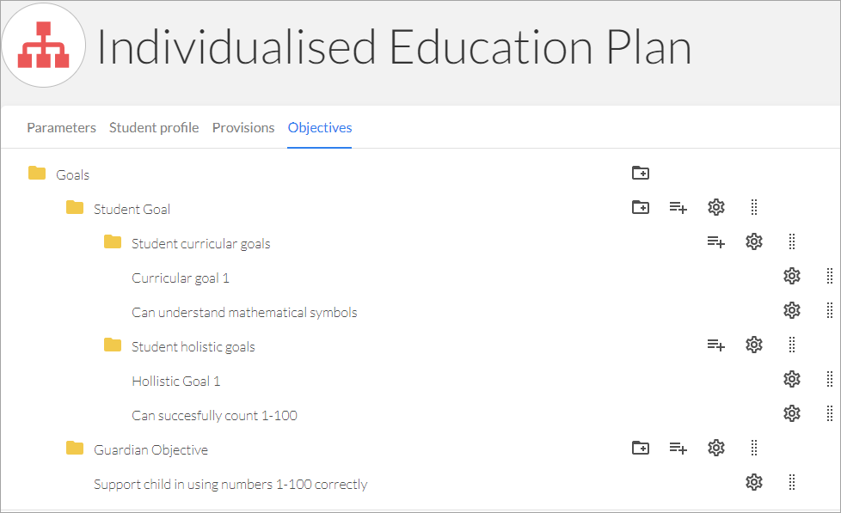841x513 pixels.
Task: Collapse the Student holistic goals folder
Action: 113,345
